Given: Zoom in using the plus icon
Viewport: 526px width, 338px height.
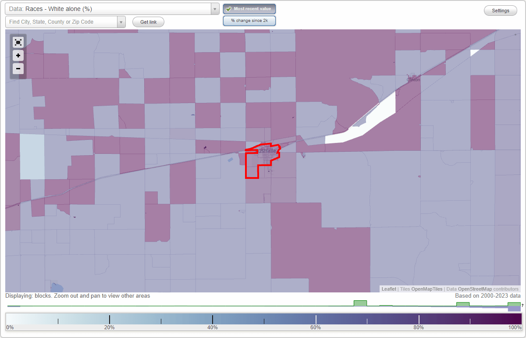Looking at the screenshot, I should (18, 55).
